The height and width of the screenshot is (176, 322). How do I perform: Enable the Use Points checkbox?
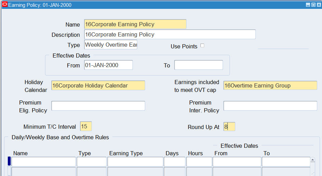[x=202, y=46]
